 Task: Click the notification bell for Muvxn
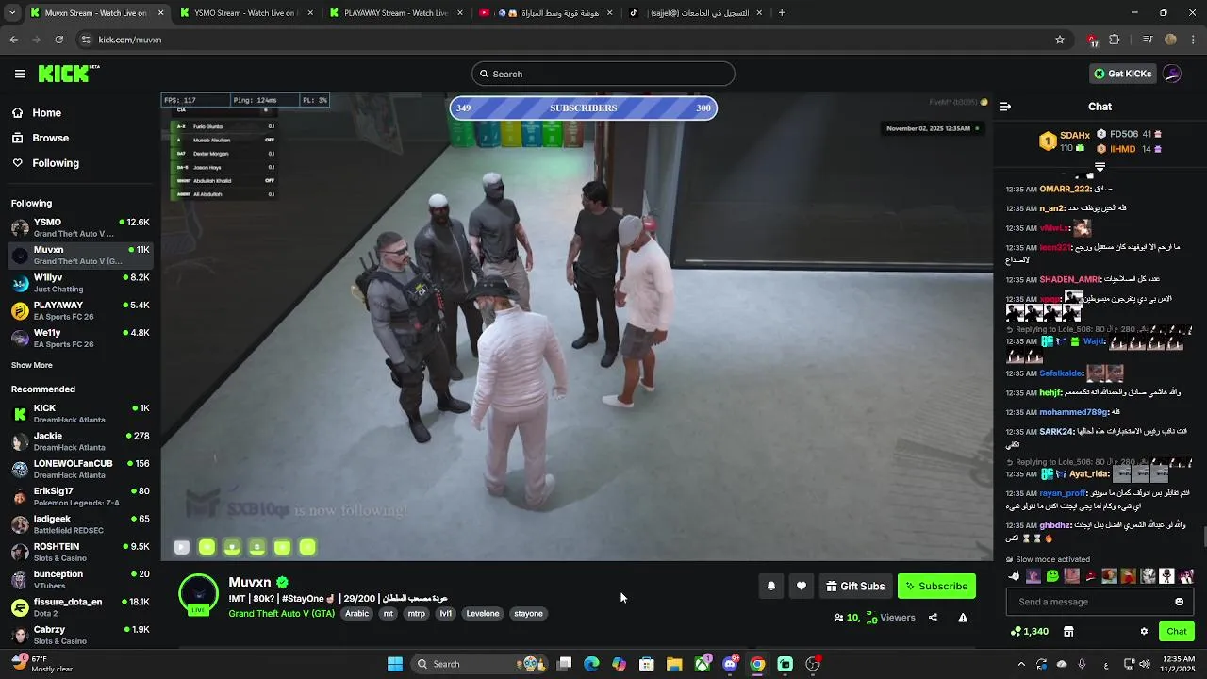click(x=771, y=586)
